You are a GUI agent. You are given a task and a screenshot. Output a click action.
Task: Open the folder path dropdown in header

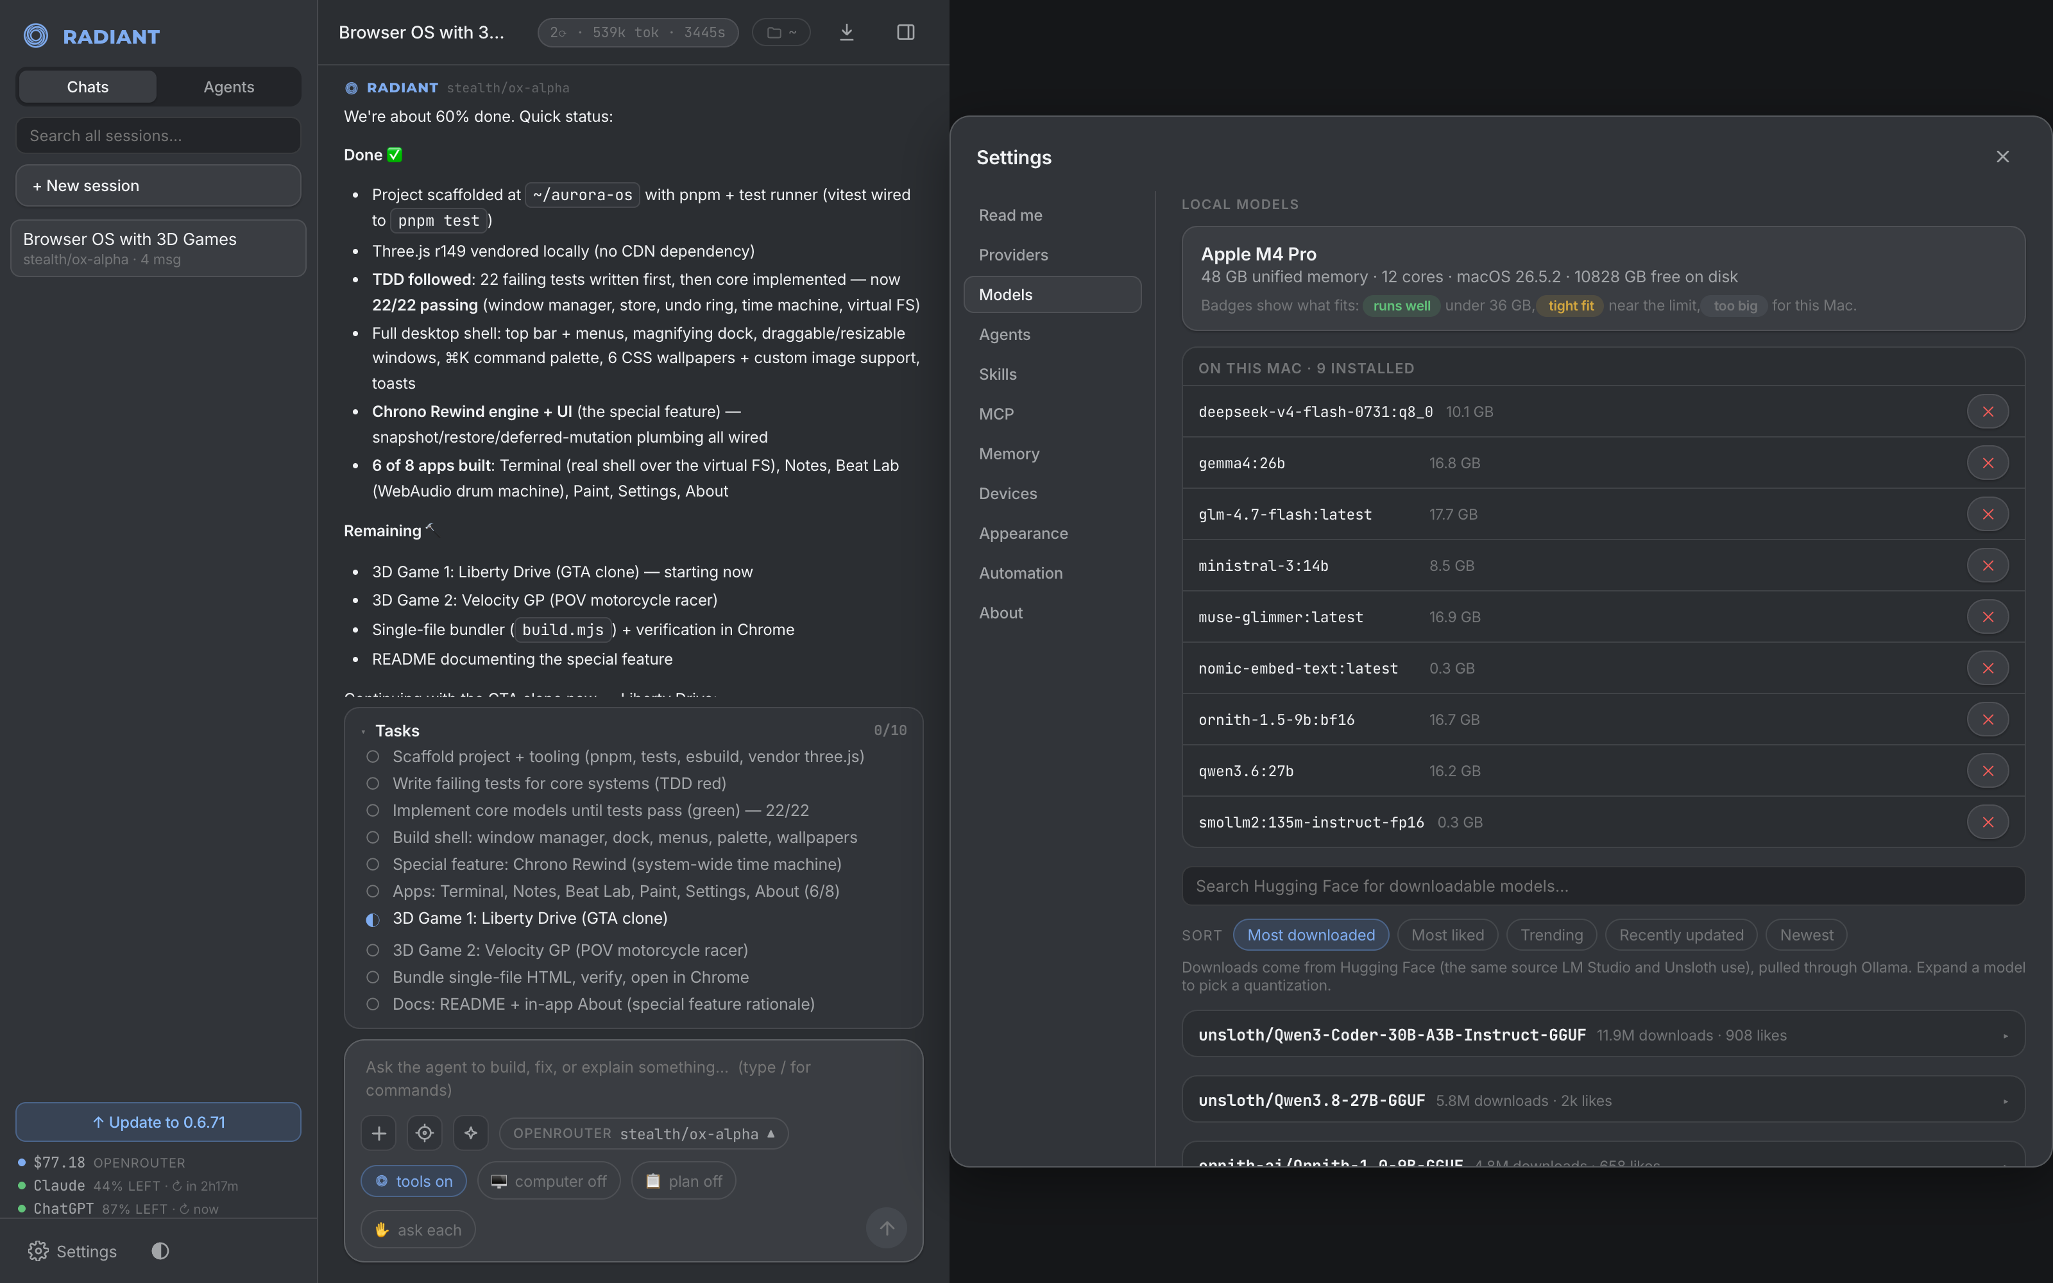coord(781,32)
